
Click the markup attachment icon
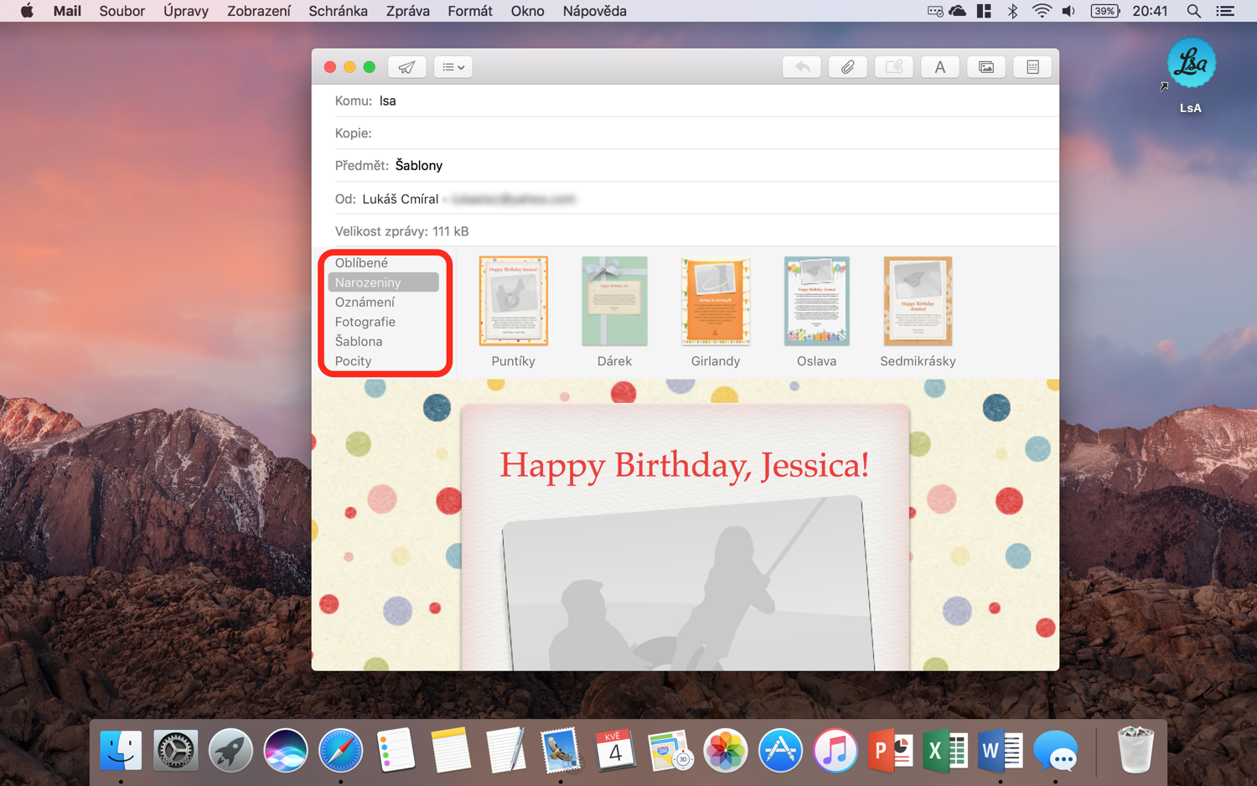(x=893, y=67)
